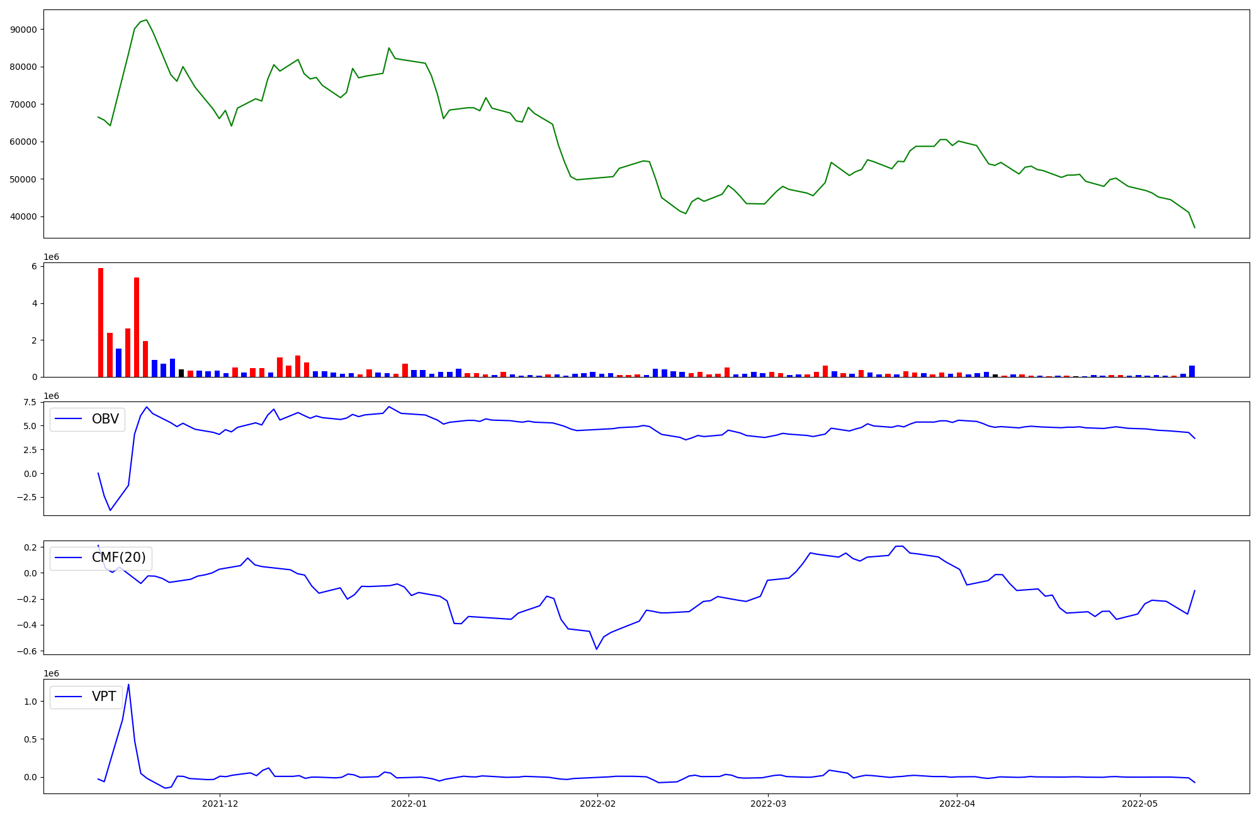
Task: Click the blue line sample in OBV legend
Action: click(x=69, y=420)
